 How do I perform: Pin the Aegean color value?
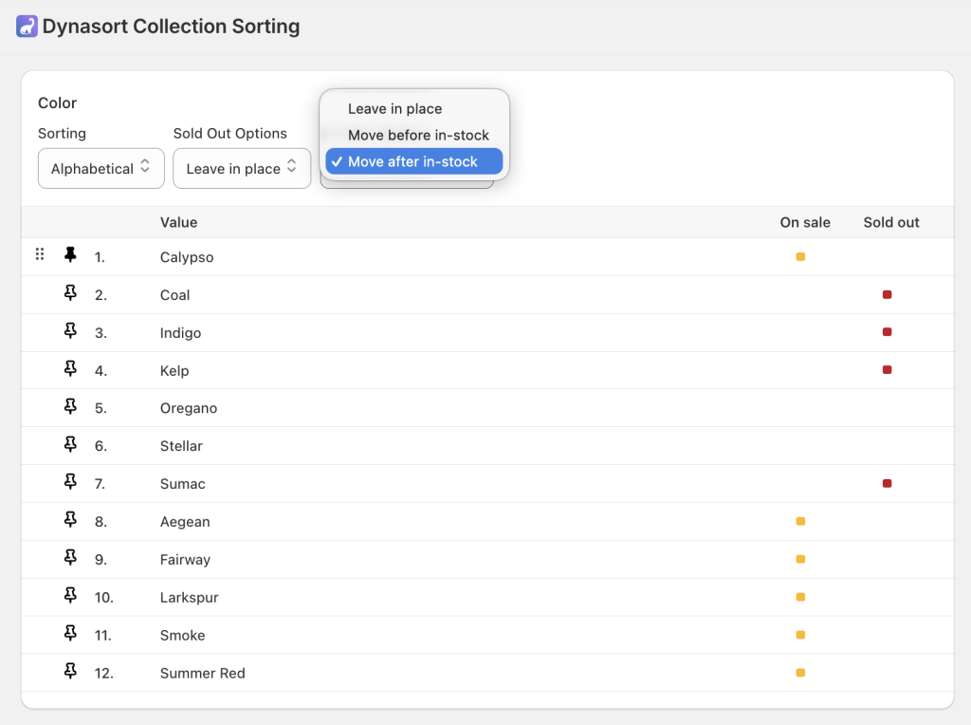(70, 520)
